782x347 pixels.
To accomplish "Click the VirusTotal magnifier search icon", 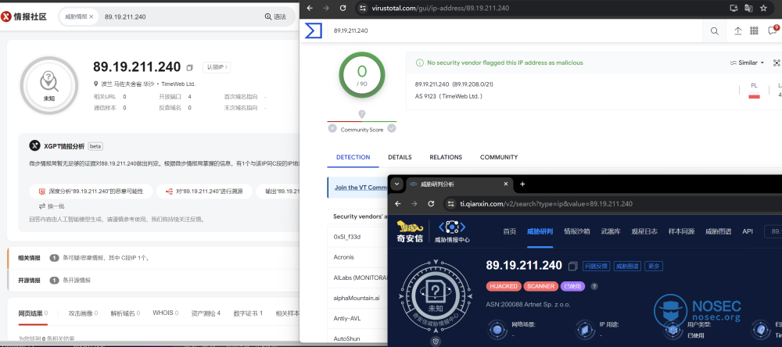I will coord(714,31).
